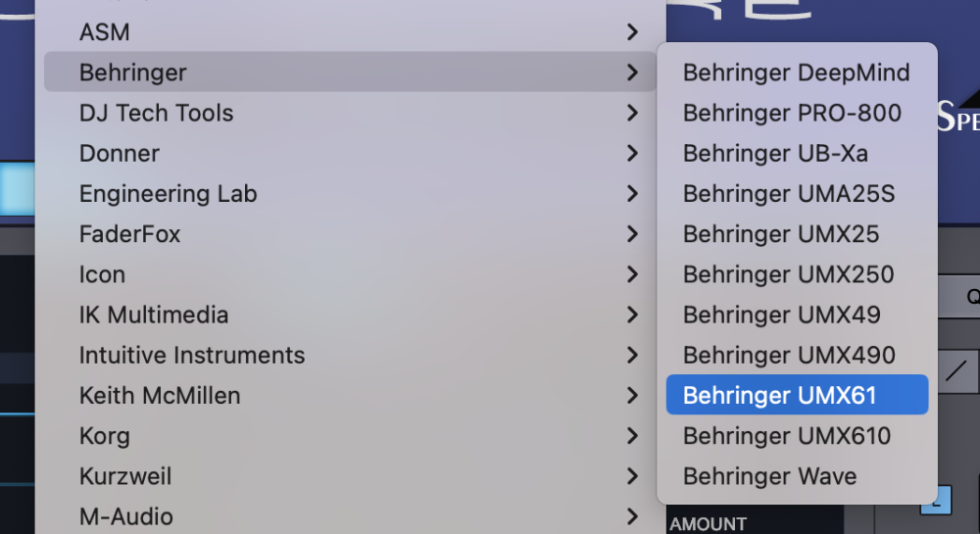Choose Behringer UMX250 entry
980x534 pixels.
tap(788, 274)
